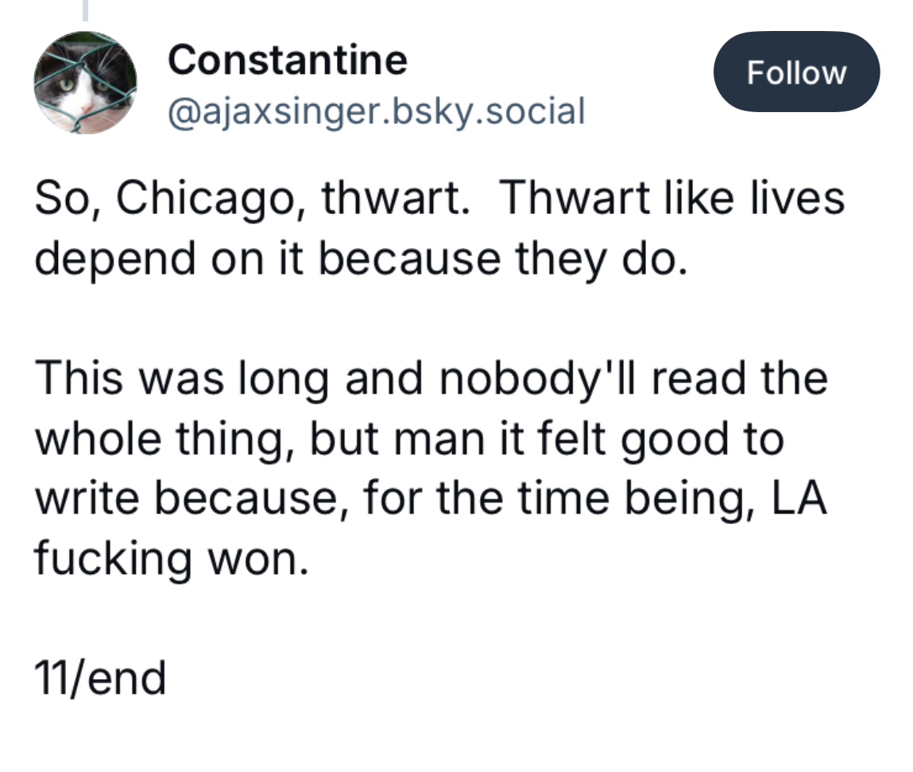Click the line starting with "This was long"
Viewport: 913px width, 772px height.
[431, 378]
